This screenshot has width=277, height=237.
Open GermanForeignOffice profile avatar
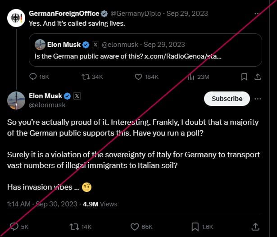pos(16,18)
